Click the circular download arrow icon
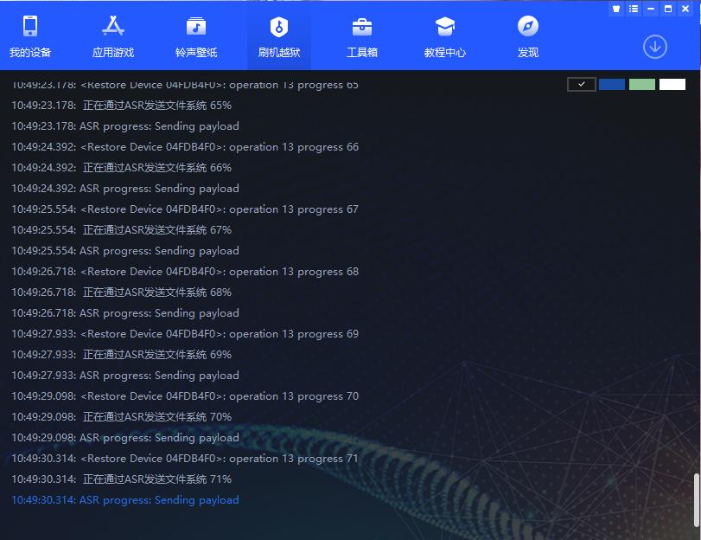This screenshot has height=540, width=701. (656, 46)
